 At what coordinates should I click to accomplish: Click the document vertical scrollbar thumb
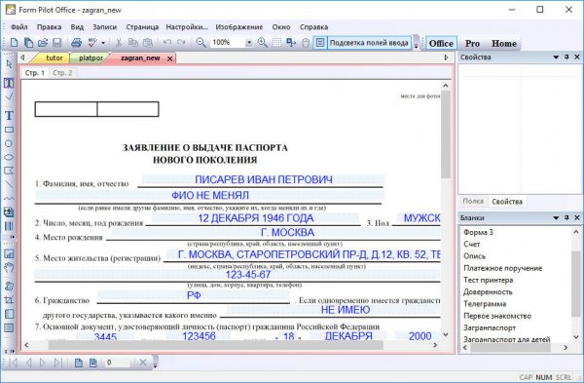click(446, 134)
